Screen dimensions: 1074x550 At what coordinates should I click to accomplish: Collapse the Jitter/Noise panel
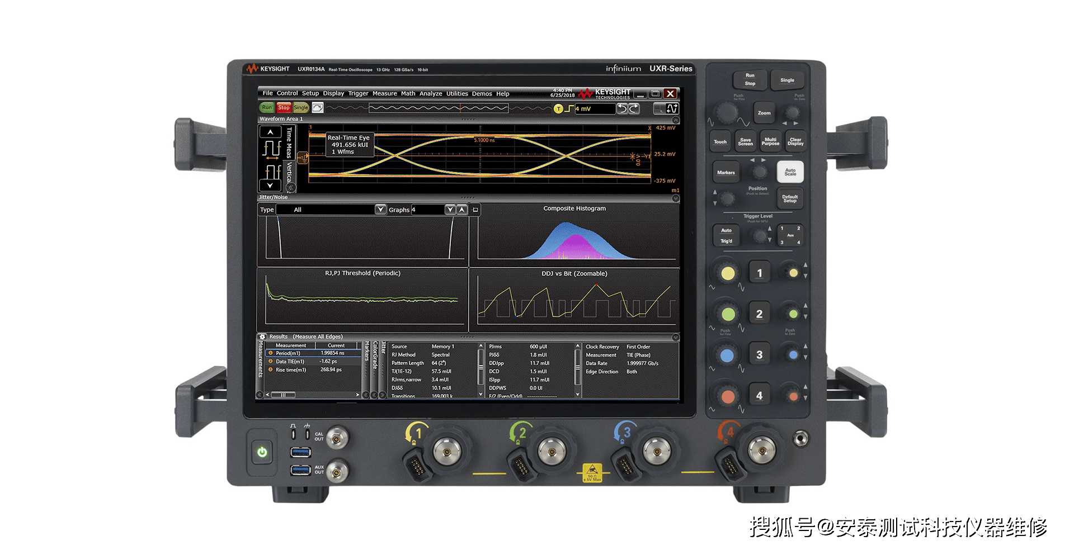click(x=675, y=198)
